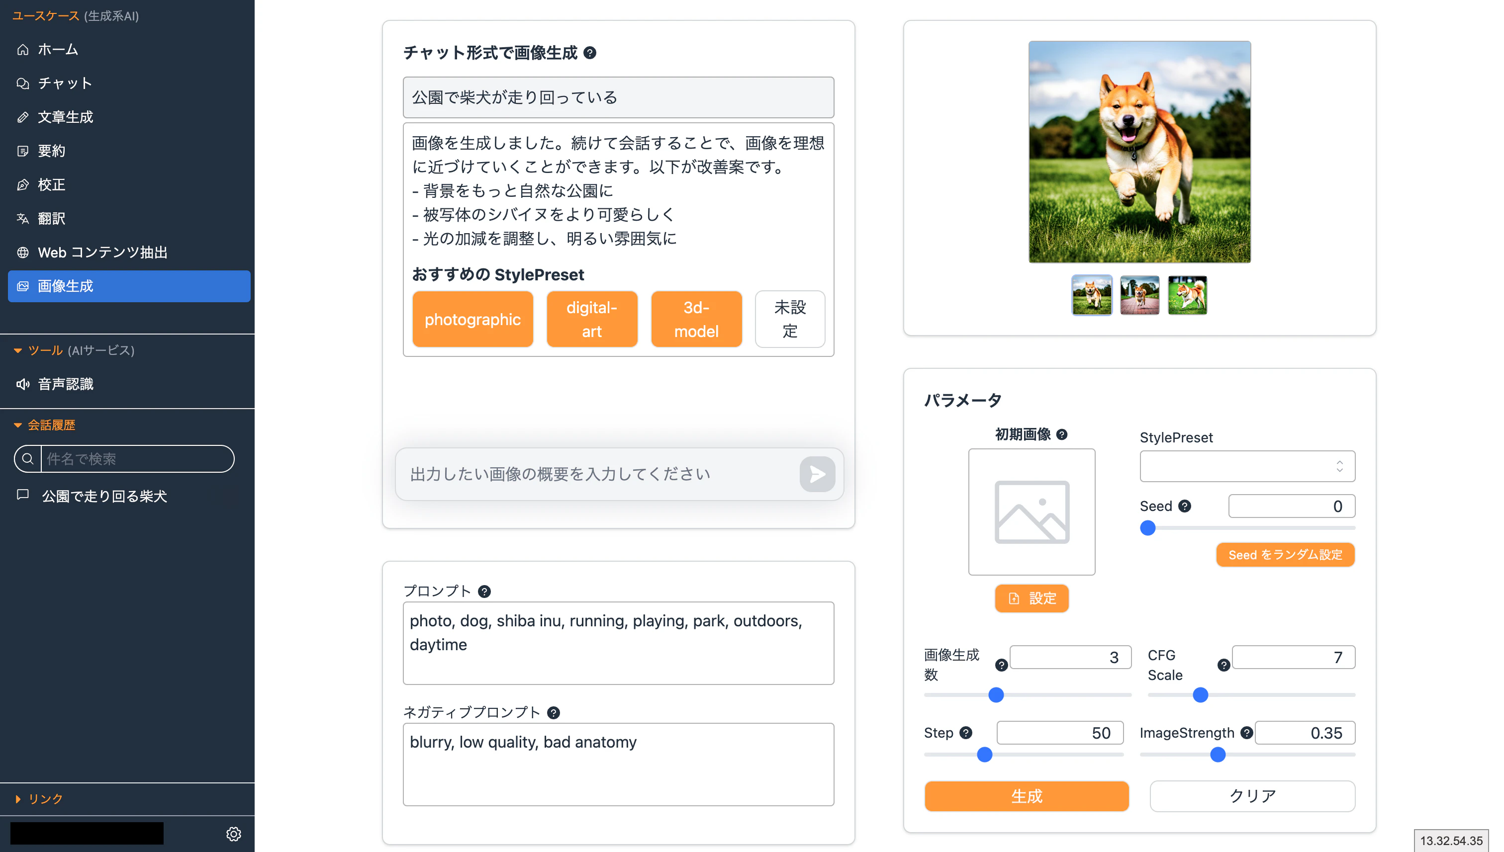Select the second Shiba thumbnail
Viewport: 1504px width, 852px height.
[x=1139, y=295]
